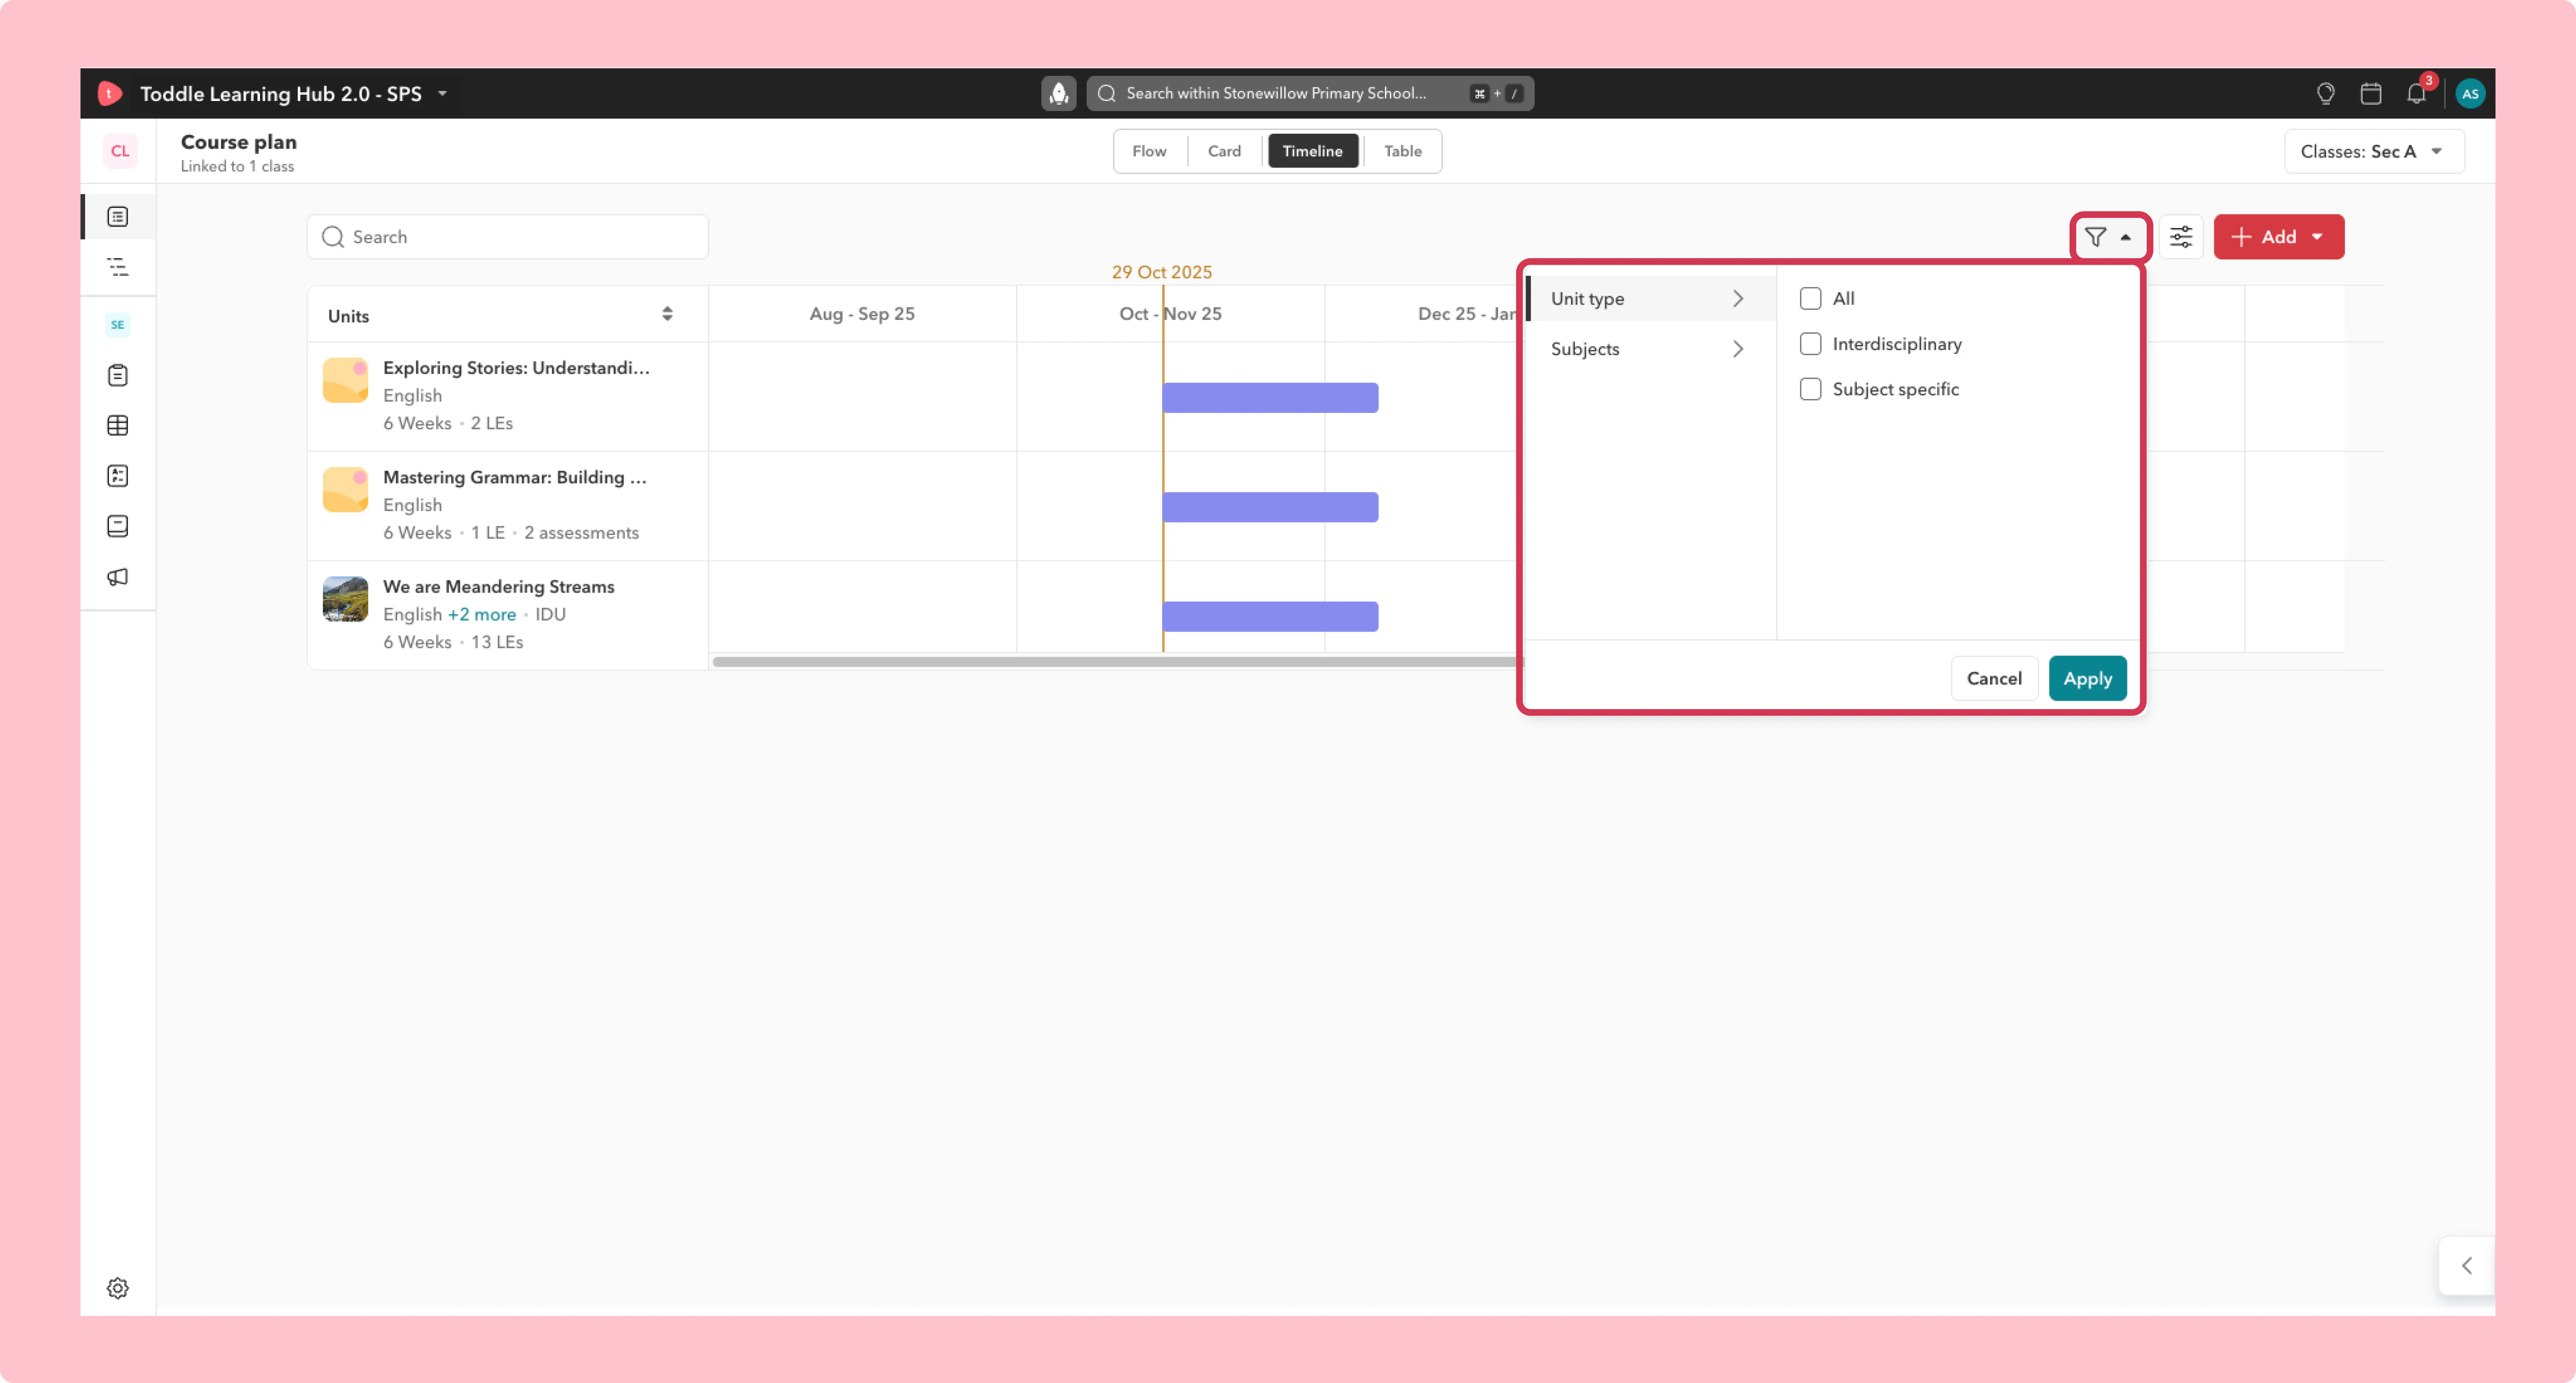
Task: Click the Exploring Stories timeline bar
Action: pyautogui.click(x=1269, y=398)
